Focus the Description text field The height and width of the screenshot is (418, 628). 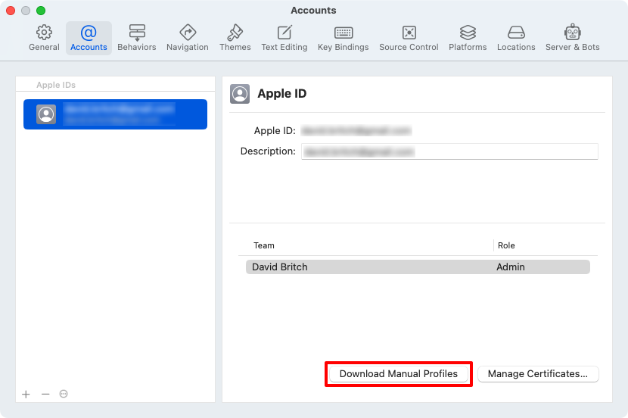449,151
